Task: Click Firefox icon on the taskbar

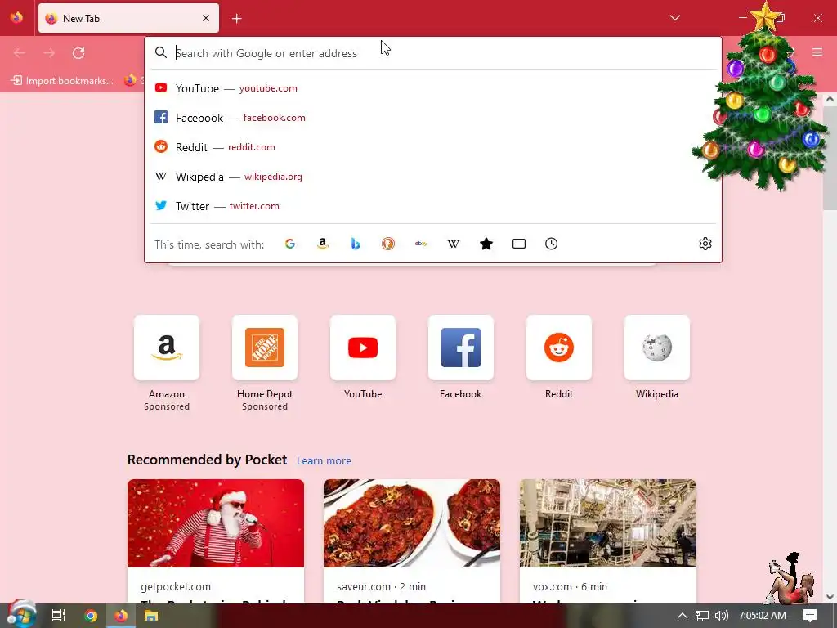Action: 121,616
